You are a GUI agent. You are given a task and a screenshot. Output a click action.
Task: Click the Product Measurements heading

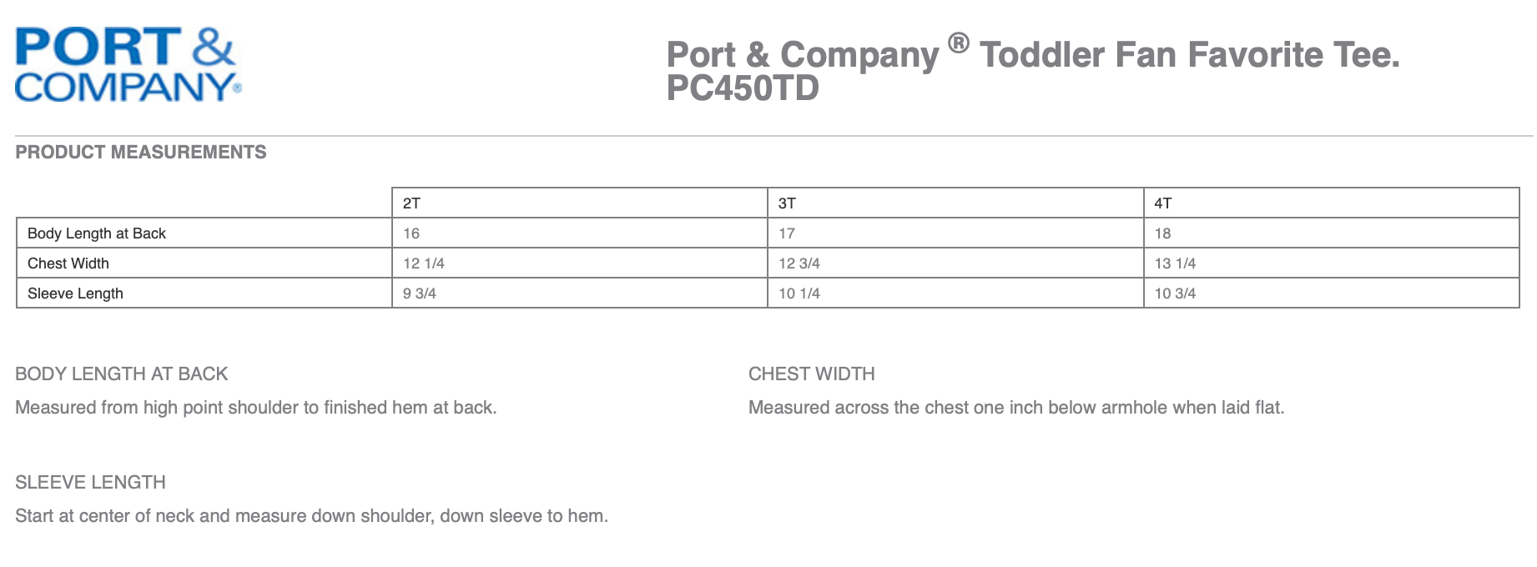[141, 152]
